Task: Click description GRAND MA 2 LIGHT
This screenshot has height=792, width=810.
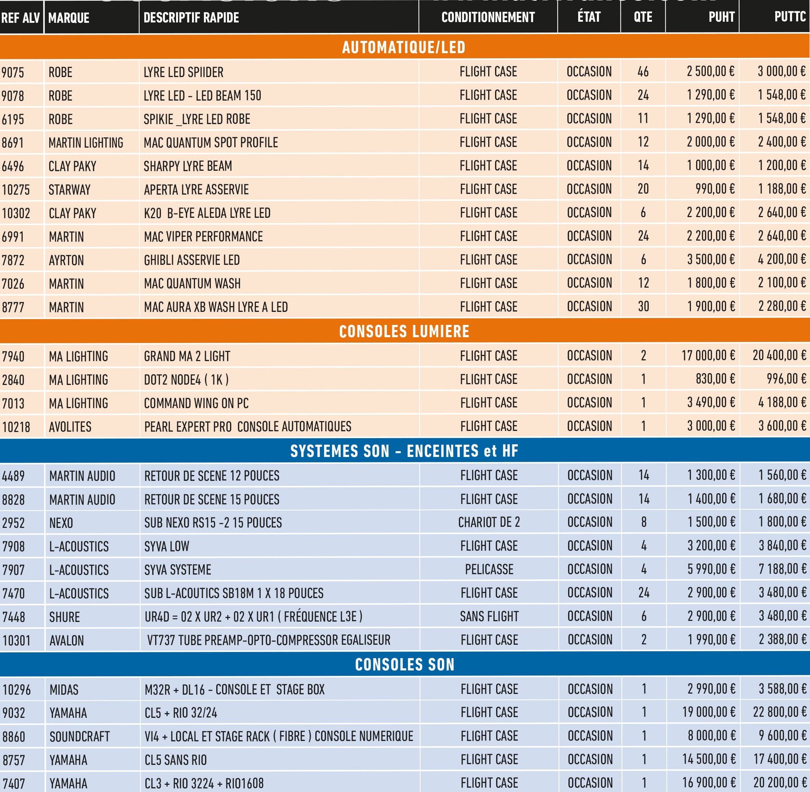Action: click(187, 356)
